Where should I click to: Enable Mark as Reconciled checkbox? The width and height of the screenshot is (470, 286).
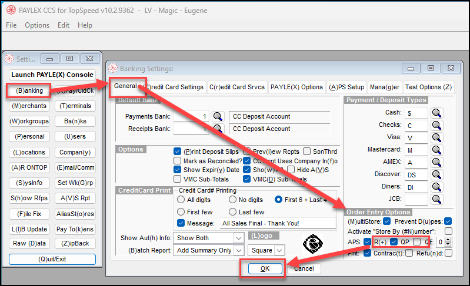coord(177,161)
